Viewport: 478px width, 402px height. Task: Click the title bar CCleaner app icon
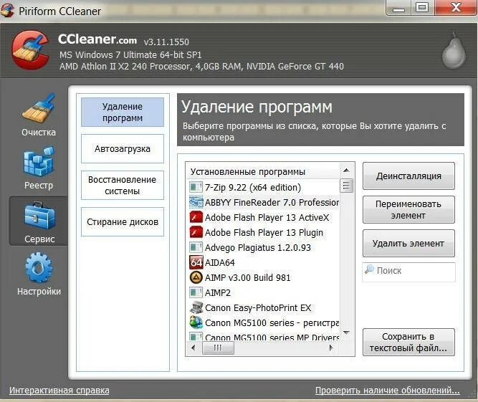click(x=7, y=10)
